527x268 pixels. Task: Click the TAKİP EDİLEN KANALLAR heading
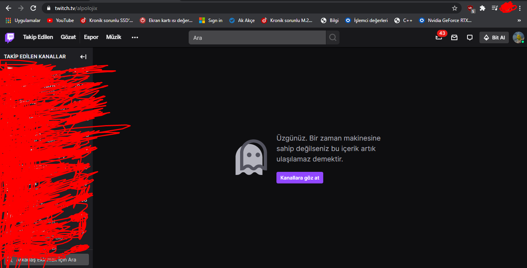(35, 56)
